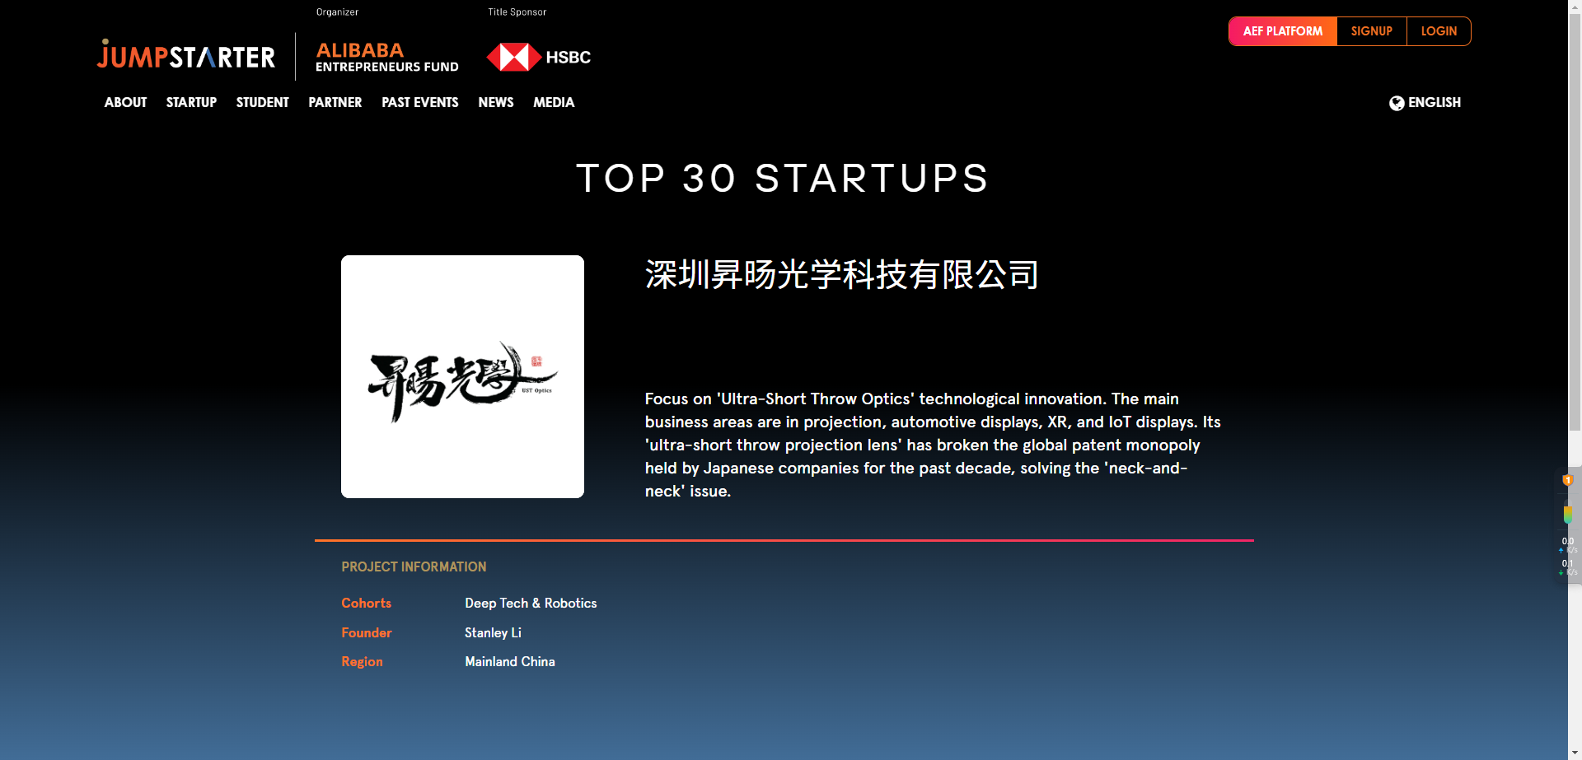Click the LOGIN button
Viewport: 1582px width, 760px height.
tap(1439, 31)
